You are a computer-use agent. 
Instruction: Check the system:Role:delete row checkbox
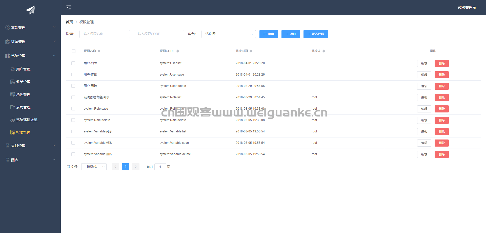pyautogui.click(x=73, y=120)
